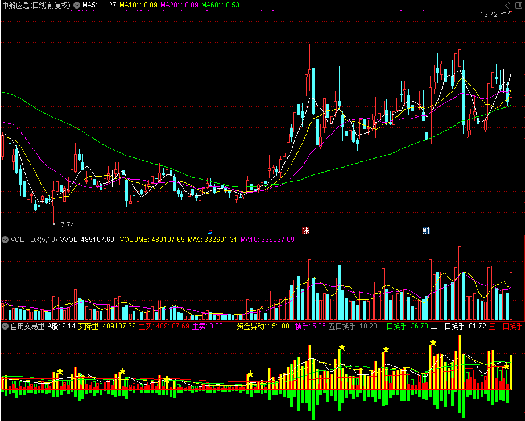
Task: Select the MA20: 10.89 magenta label
Action: [x=179, y=5]
